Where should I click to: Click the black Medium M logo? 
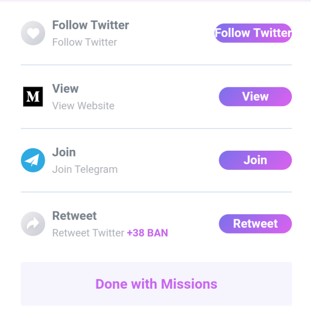(x=33, y=97)
